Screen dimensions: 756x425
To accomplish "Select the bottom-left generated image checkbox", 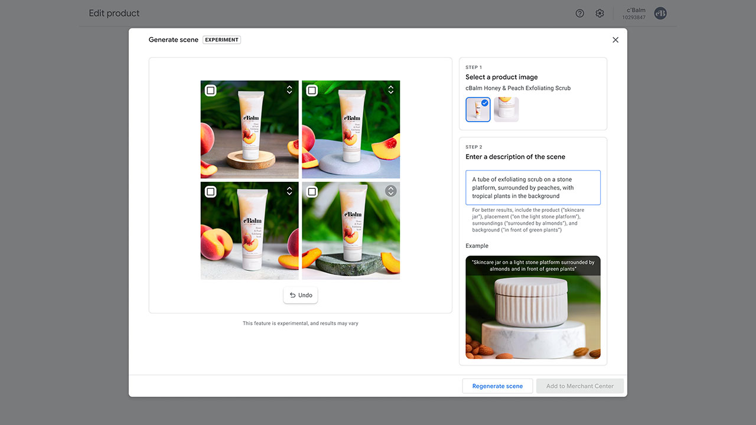I will click(x=210, y=192).
